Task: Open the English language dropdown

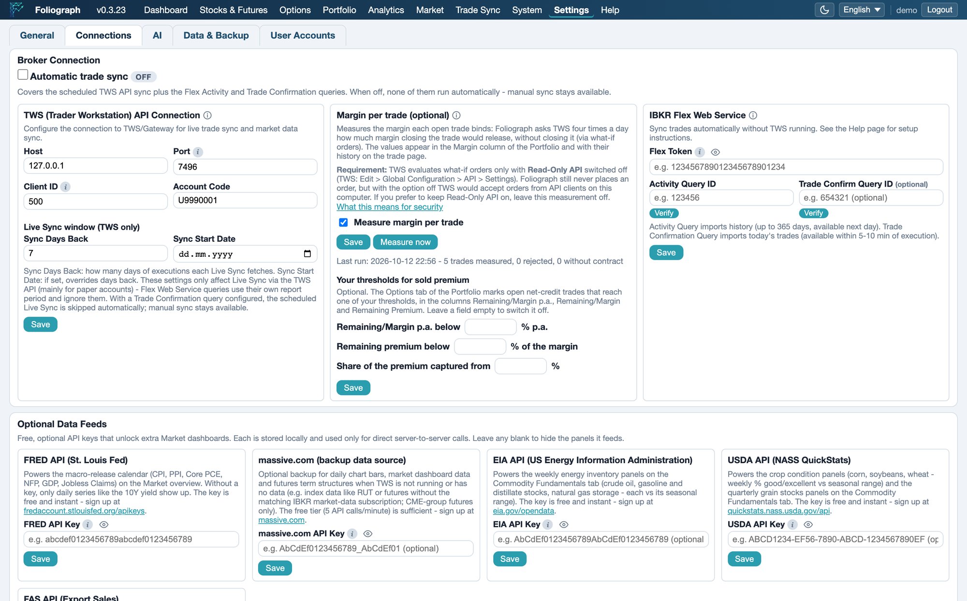Action: (x=862, y=10)
